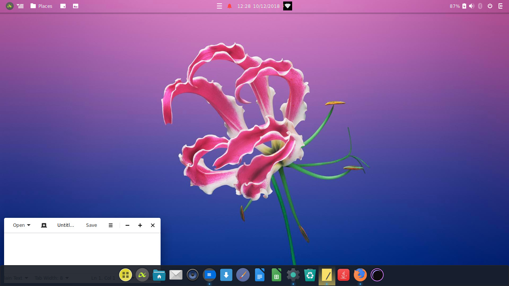The width and height of the screenshot is (509, 286).
Task: Click inside the empty text editing area
Action: click(x=82, y=248)
